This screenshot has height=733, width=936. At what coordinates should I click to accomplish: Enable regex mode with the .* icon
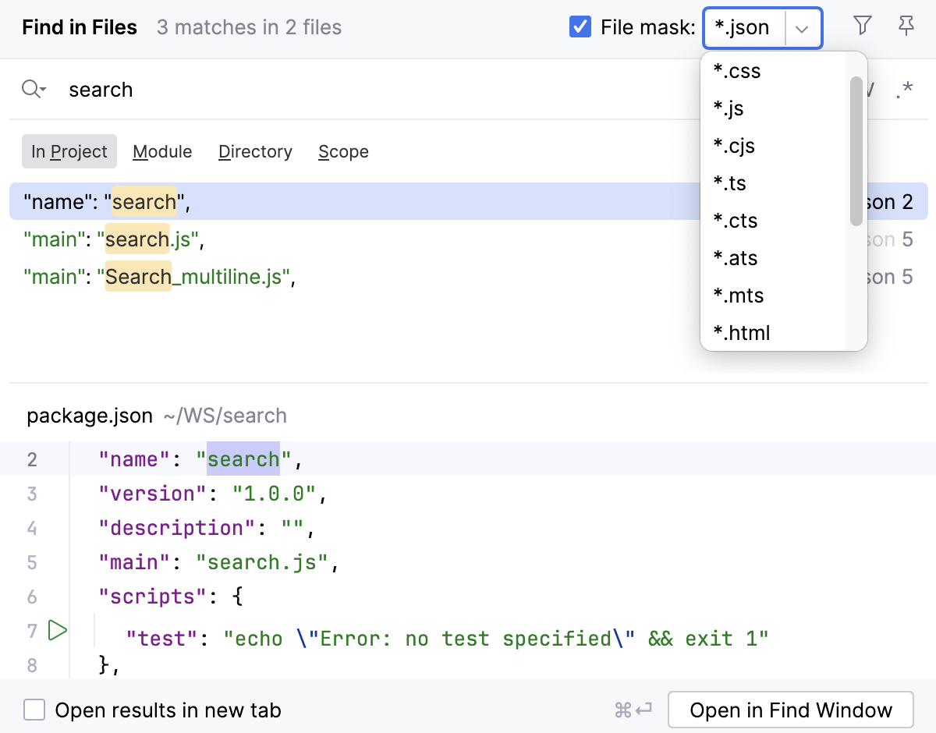click(905, 88)
